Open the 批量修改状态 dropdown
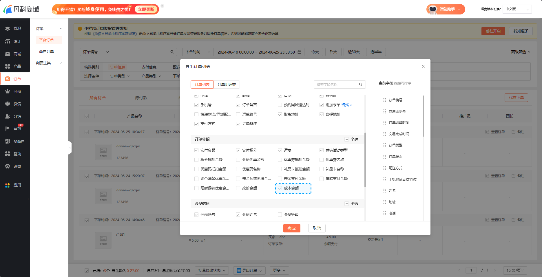The width and height of the screenshot is (542, 277). tap(212, 270)
